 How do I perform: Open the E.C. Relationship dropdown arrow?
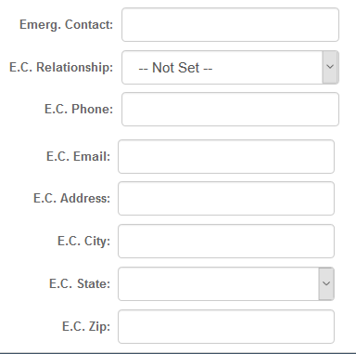(330, 68)
